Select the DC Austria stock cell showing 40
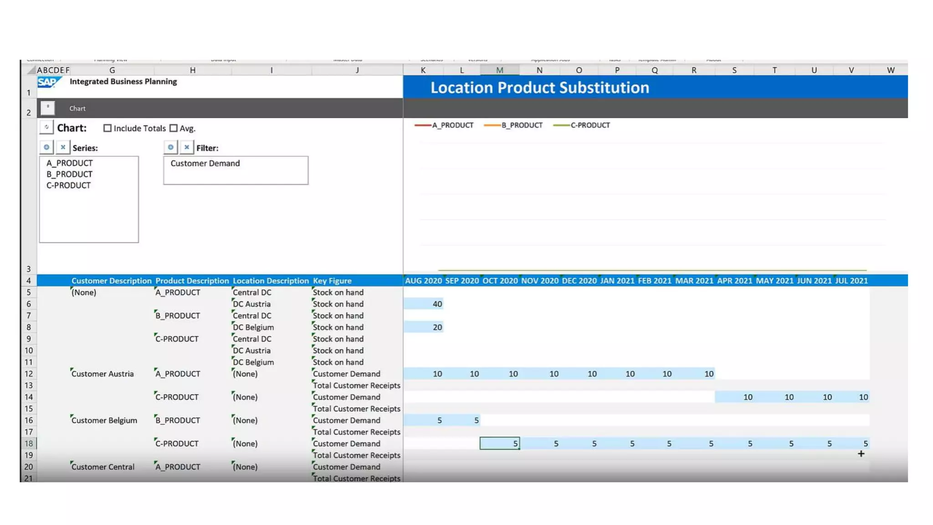Viewport: 933px width, 525px height. (x=424, y=304)
